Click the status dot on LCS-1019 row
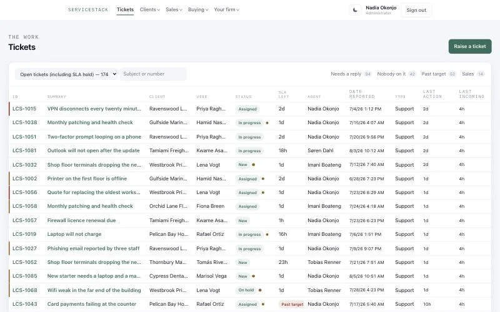Image resolution: width=500 pixels, height=312 pixels. coord(267,235)
